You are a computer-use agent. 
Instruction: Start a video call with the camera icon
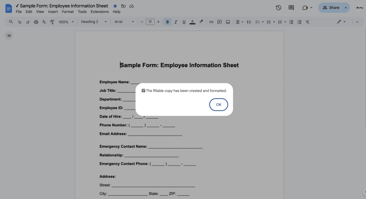coord(305,8)
